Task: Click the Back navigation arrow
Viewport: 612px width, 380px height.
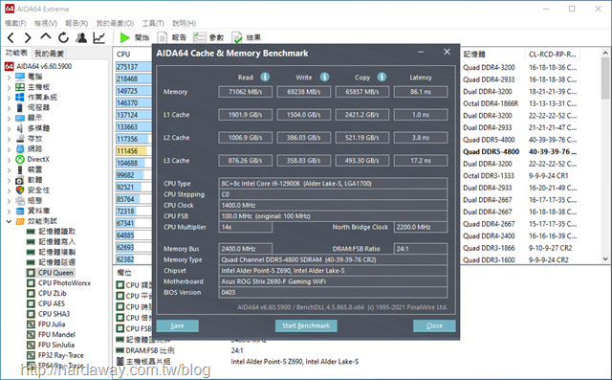Action: click(x=11, y=37)
